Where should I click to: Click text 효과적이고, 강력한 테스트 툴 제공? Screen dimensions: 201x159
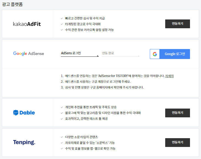(86, 119)
